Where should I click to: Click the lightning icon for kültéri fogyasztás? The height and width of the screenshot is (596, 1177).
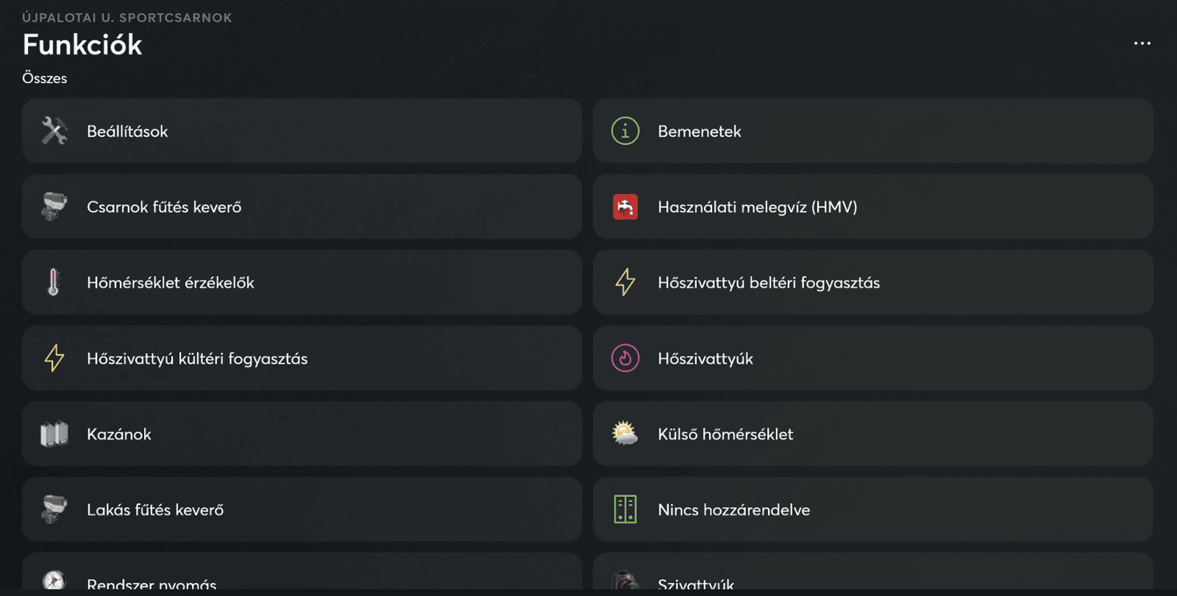[x=54, y=359]
